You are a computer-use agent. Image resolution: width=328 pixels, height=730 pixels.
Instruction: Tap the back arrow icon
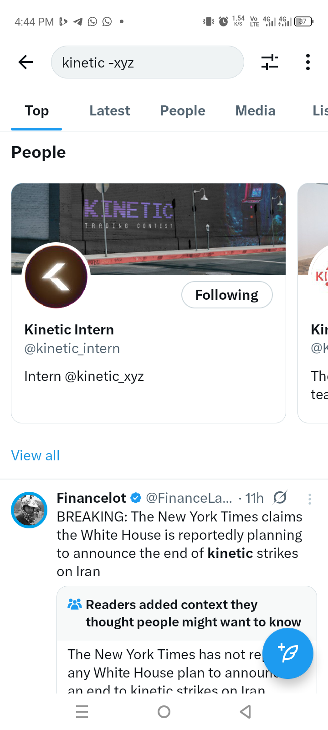coord(26,62)
